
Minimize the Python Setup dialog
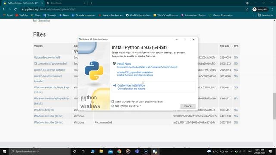[176, 40]
